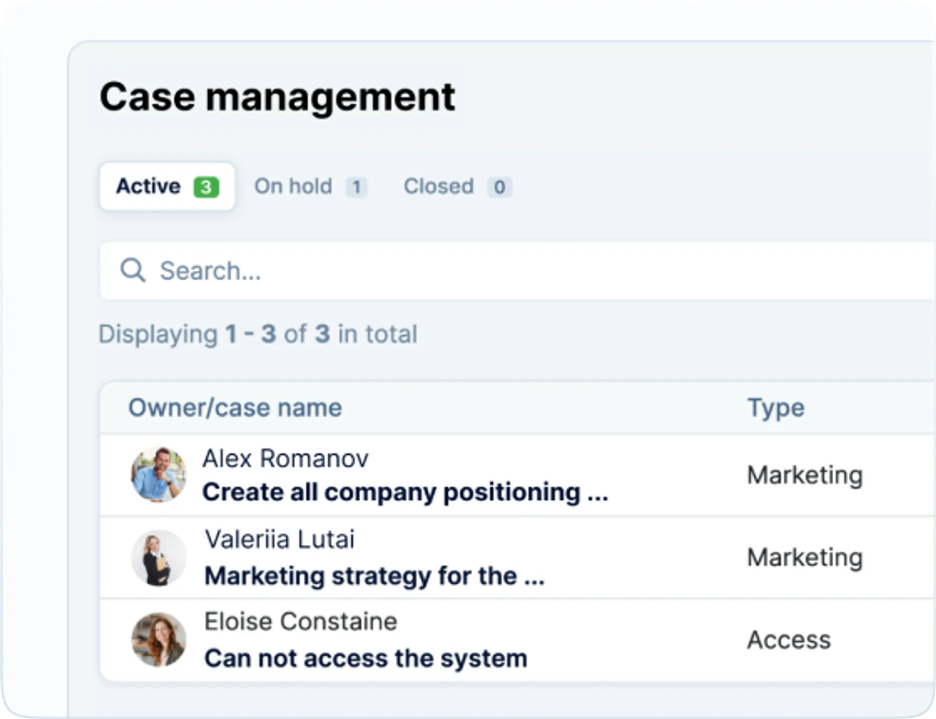Click Marketing type in Alex Romanov's row
Image resolution: width=936 pixels, height=719 pixels.
[805, 475]
